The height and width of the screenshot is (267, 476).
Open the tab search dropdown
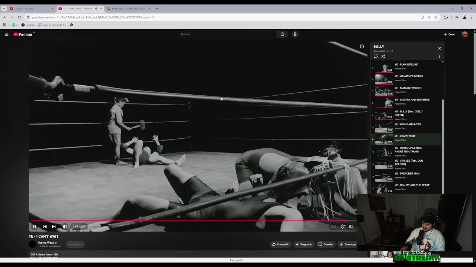[x=4, y=9]
